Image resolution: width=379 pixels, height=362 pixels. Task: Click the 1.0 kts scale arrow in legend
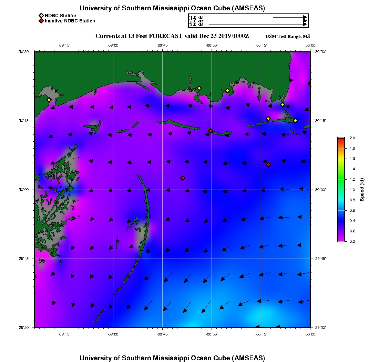(289, 17)
